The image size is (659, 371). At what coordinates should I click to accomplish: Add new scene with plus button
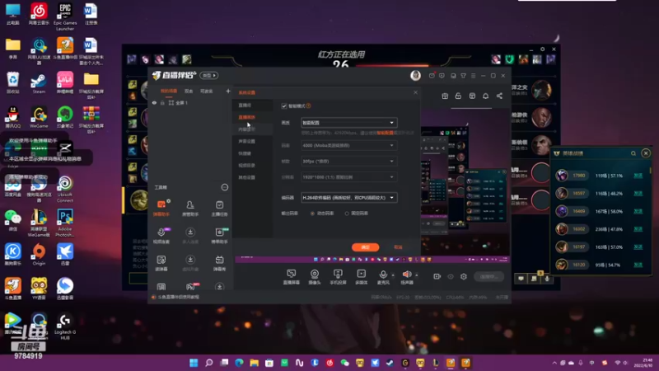228,92
